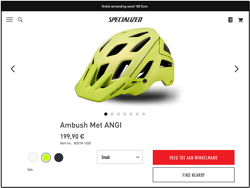Select the fourth carousel dot
Image resolution: width=250 pixels, height=188 pixels.
tap(125, 114)
